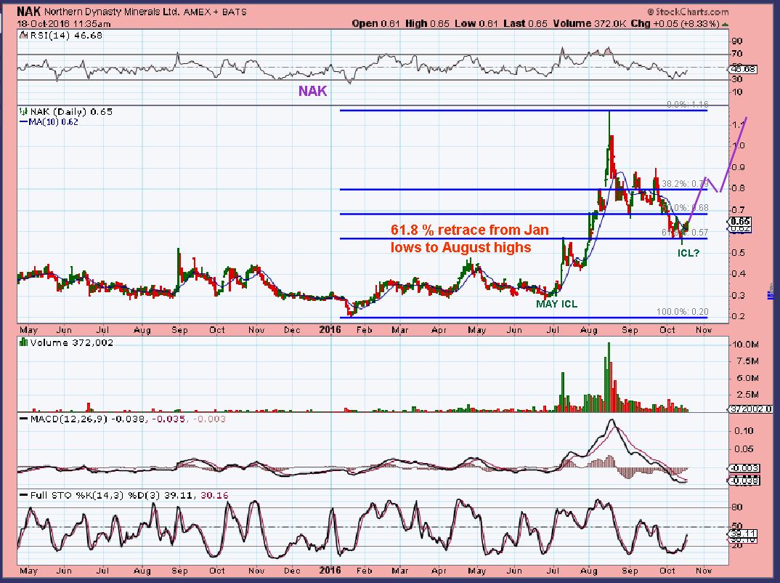The image size is (780, 583).
Task: Click the -0.038 MACD axis value tag
Action: coord(744,481)
